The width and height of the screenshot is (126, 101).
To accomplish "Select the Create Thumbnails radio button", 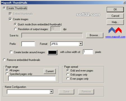I will pos(4,8).
